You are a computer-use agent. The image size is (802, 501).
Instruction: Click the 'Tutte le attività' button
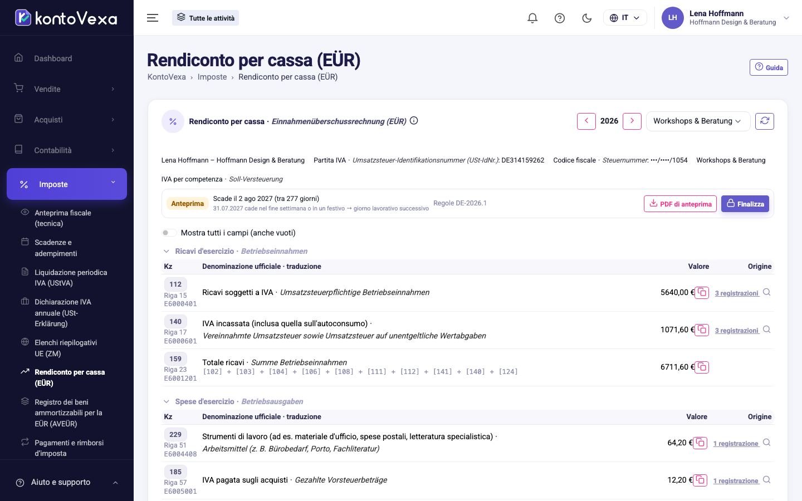(x=206, y=18)
